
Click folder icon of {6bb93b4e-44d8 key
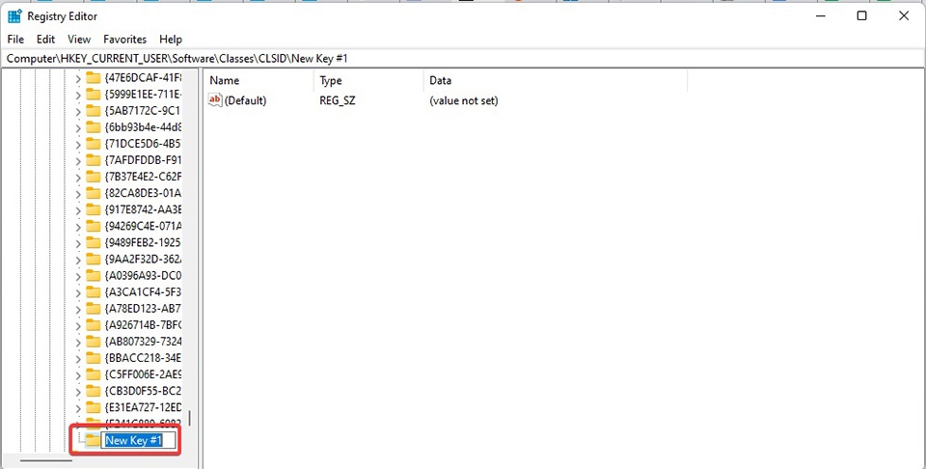93,127
